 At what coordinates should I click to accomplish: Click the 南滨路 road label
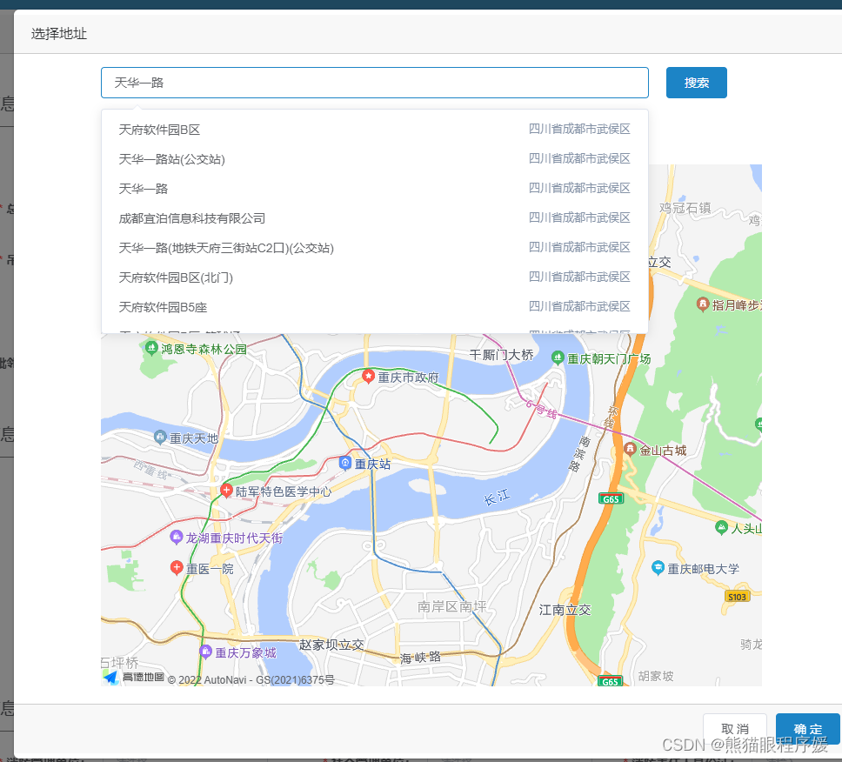click(579, 453)
